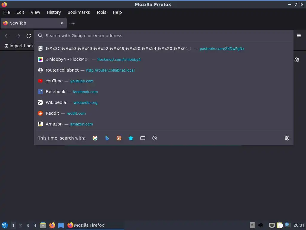This screenshot has height=230, width=306.
Task: Open the #nlobby4 FlockMod suggestion
Action: (164, 60)
